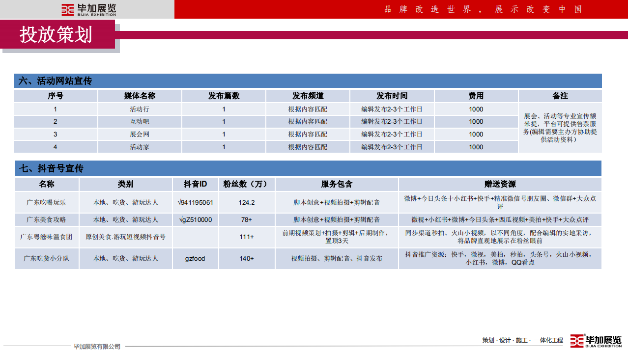
Task: Select the 活动行 media name cell
Action: click(140, 109)
